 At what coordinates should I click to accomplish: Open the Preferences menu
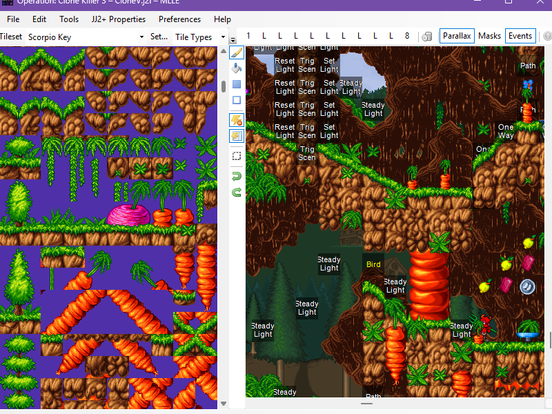[179, 19]
